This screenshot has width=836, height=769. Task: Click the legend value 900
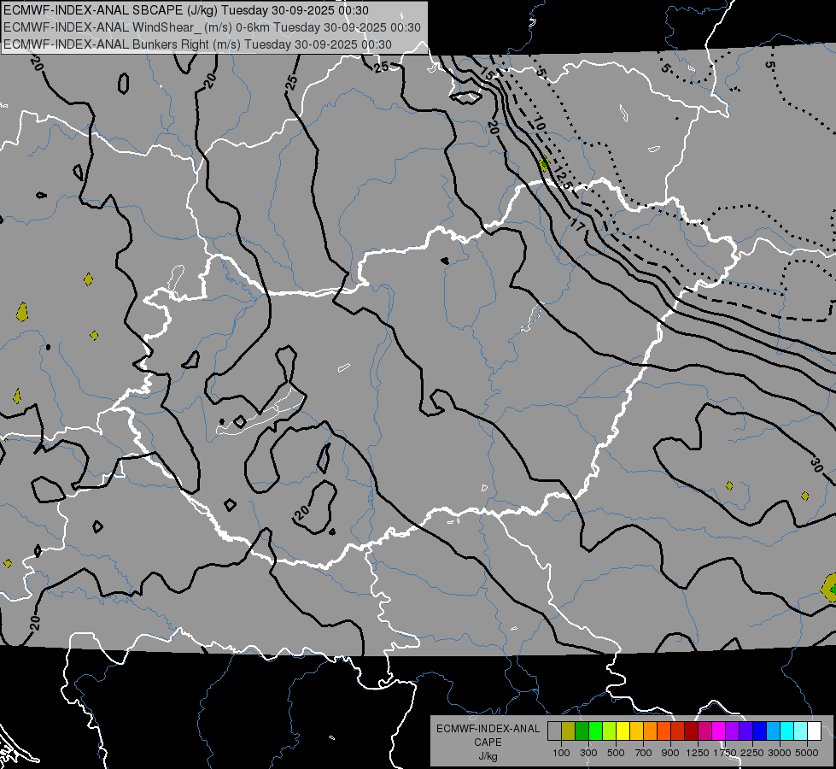click(670, 753)
